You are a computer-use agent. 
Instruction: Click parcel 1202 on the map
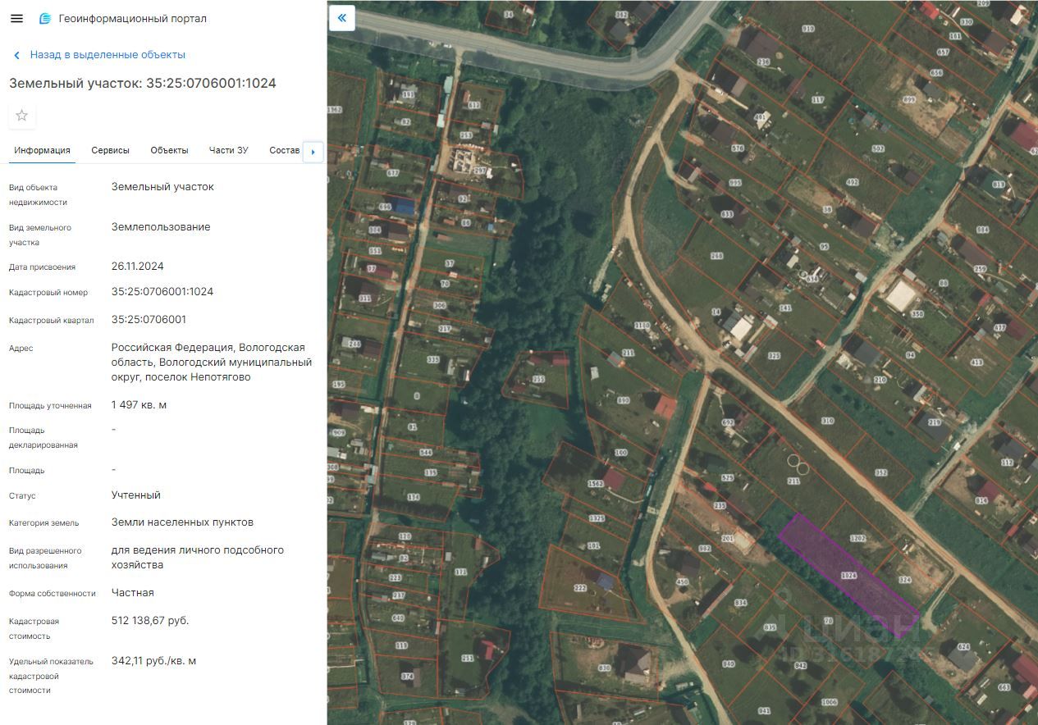[x=857, y=539]
